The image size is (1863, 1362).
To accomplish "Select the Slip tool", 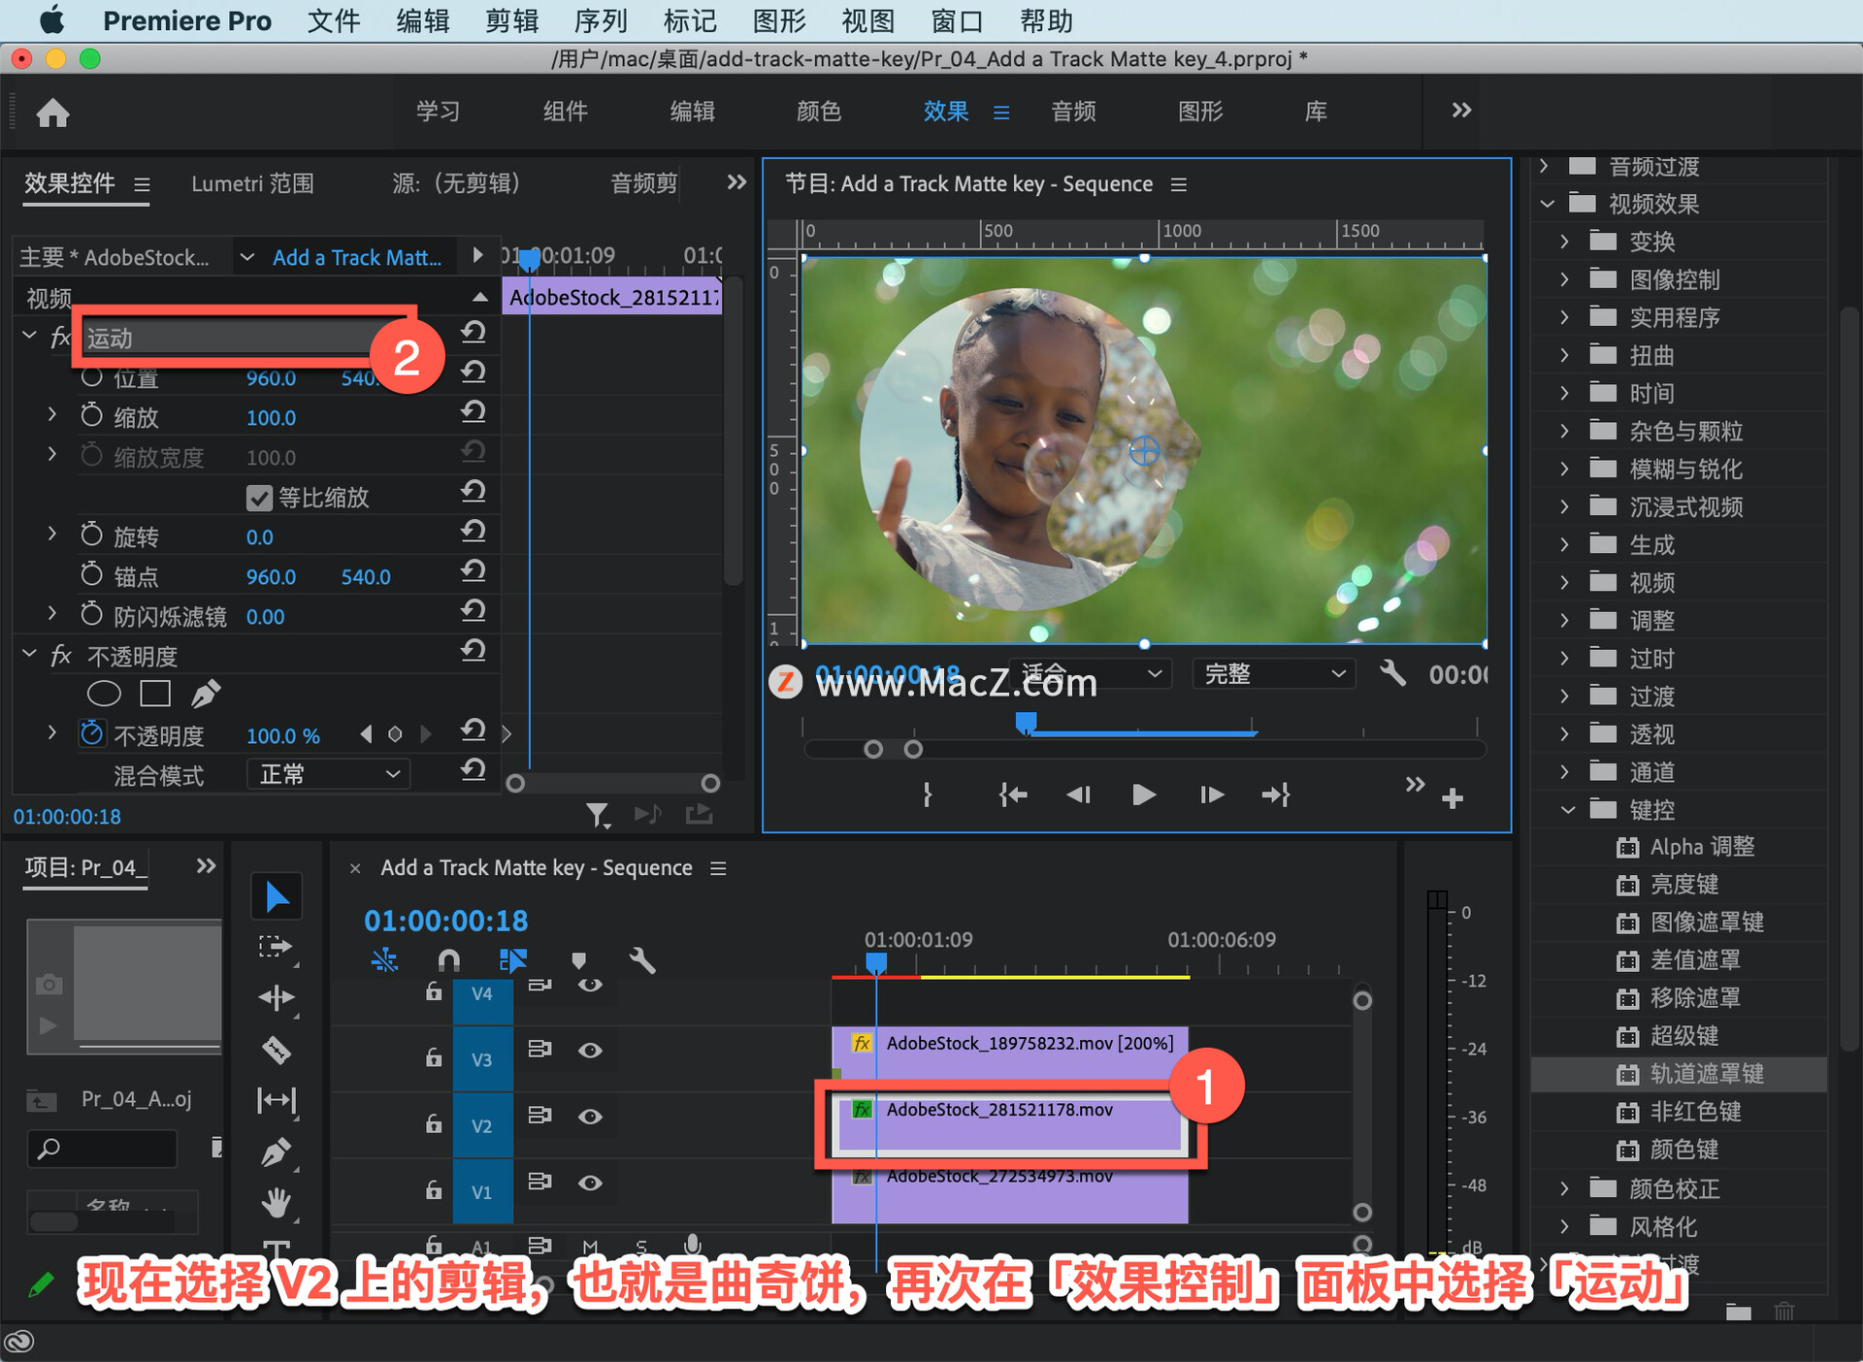I will (277, 1100).
